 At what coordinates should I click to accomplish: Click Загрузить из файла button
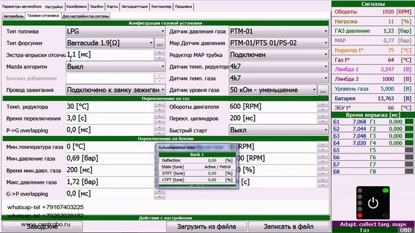206,227
